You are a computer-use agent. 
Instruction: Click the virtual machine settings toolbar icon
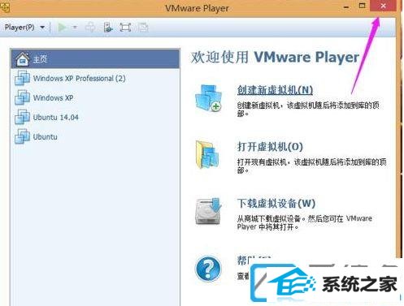(108, 28)
